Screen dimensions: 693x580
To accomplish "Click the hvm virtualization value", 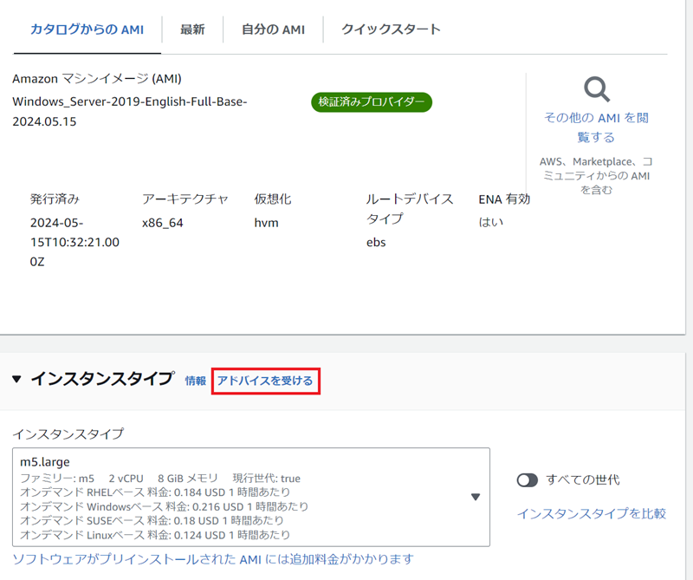I will click(x=266, y=223).
